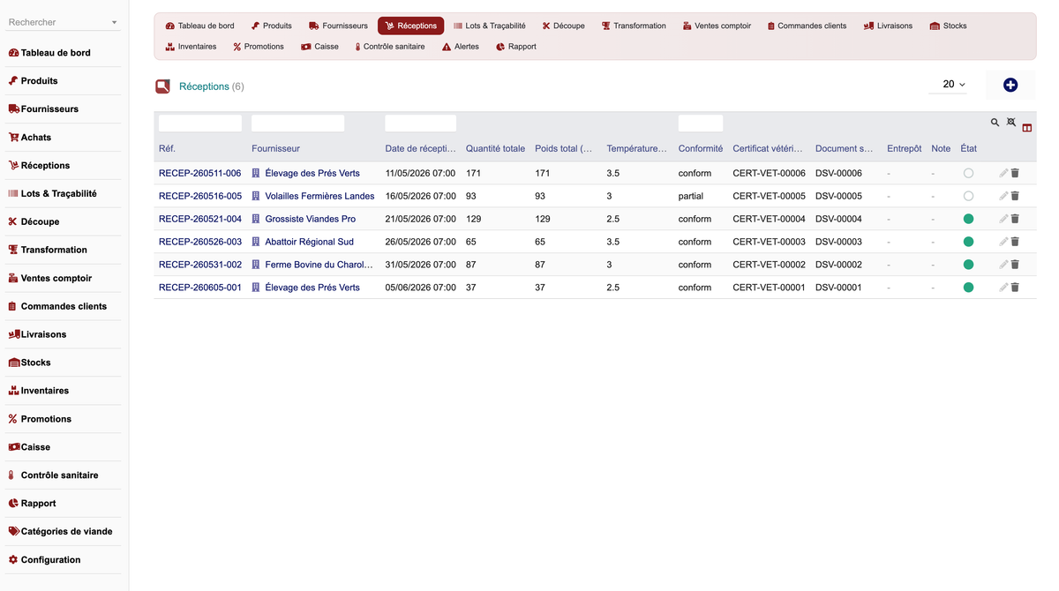Click the Réceptions page title icon
1059x591 pixels.
[x=162, y=86]
